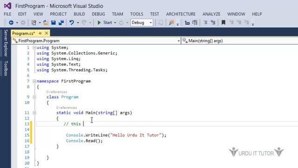
Task: Pin the Program.cs tab
Action: pos(40,33)
